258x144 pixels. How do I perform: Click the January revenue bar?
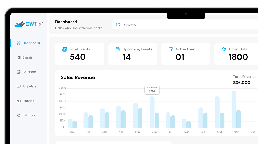pos(70,123)
